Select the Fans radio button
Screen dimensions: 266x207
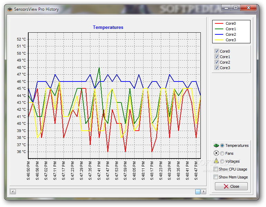(x=222, y=153)
